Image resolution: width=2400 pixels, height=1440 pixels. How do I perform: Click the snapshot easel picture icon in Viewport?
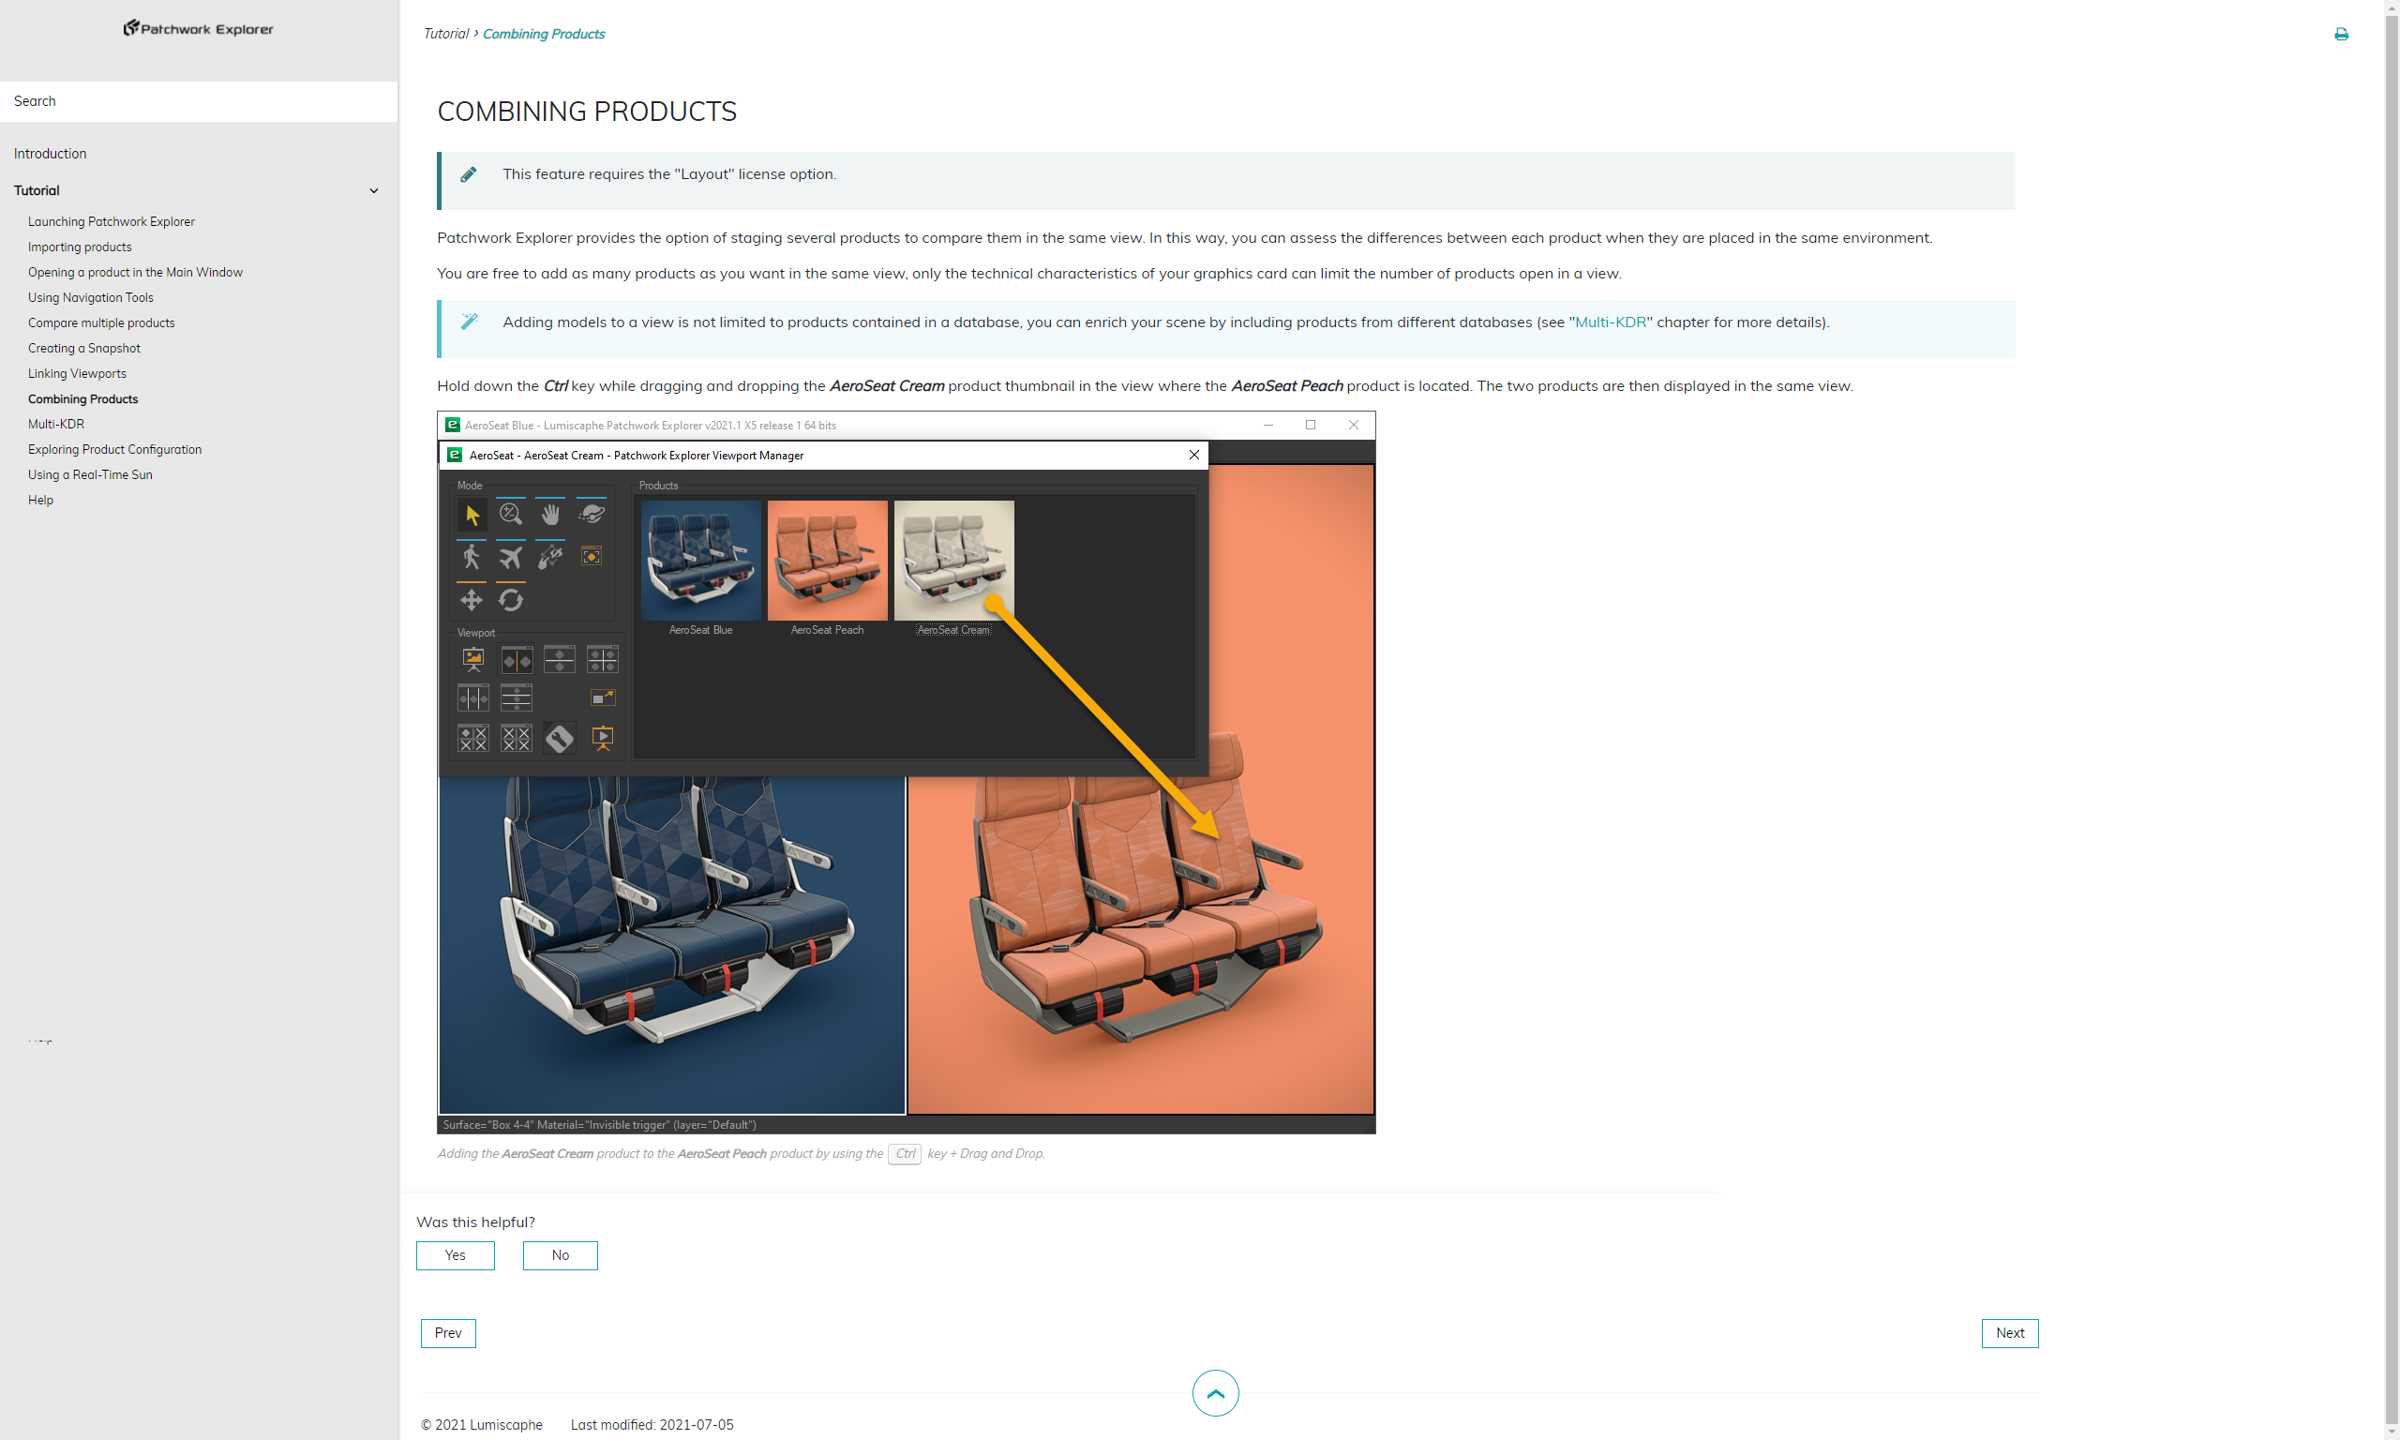point(473,660)
